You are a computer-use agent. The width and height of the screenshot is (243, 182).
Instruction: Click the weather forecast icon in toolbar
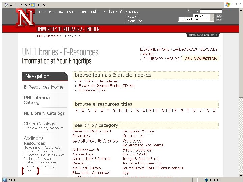click(x=32, y=5)
